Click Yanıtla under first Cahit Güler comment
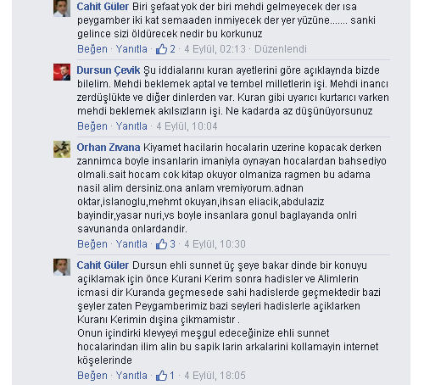Viewport: 424px width, 385px height. (x=131, y=49)
